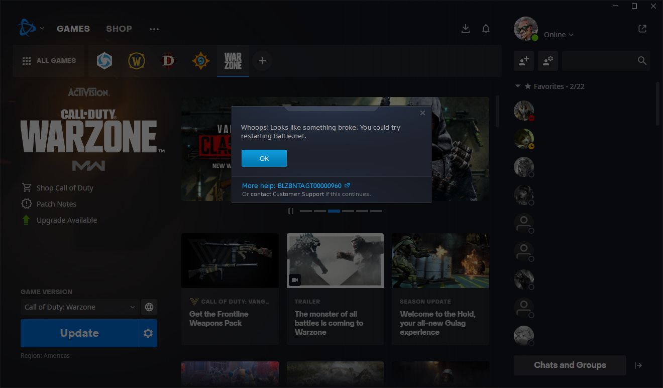
Task: Pop out the social panel window
Action: (642, 29)
